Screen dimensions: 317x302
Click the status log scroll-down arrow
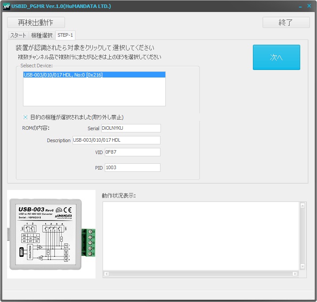pos(302,266)
